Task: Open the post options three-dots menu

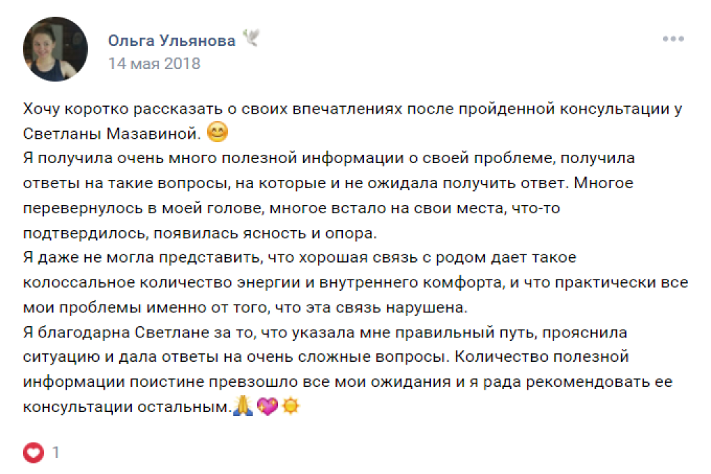Action: [673, 39]
